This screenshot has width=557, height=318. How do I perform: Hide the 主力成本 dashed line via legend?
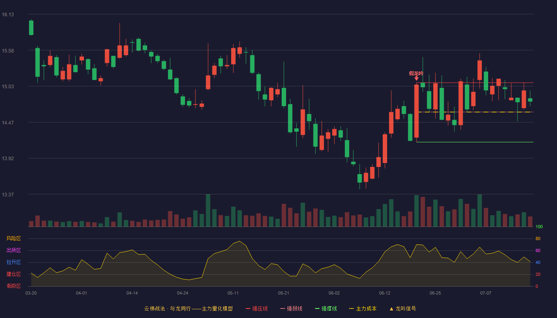pyautogui.click(x=363, y=308)
